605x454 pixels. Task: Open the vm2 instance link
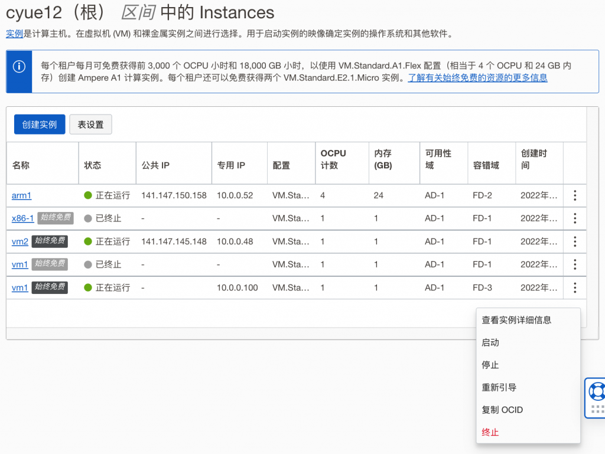[20, 241]
